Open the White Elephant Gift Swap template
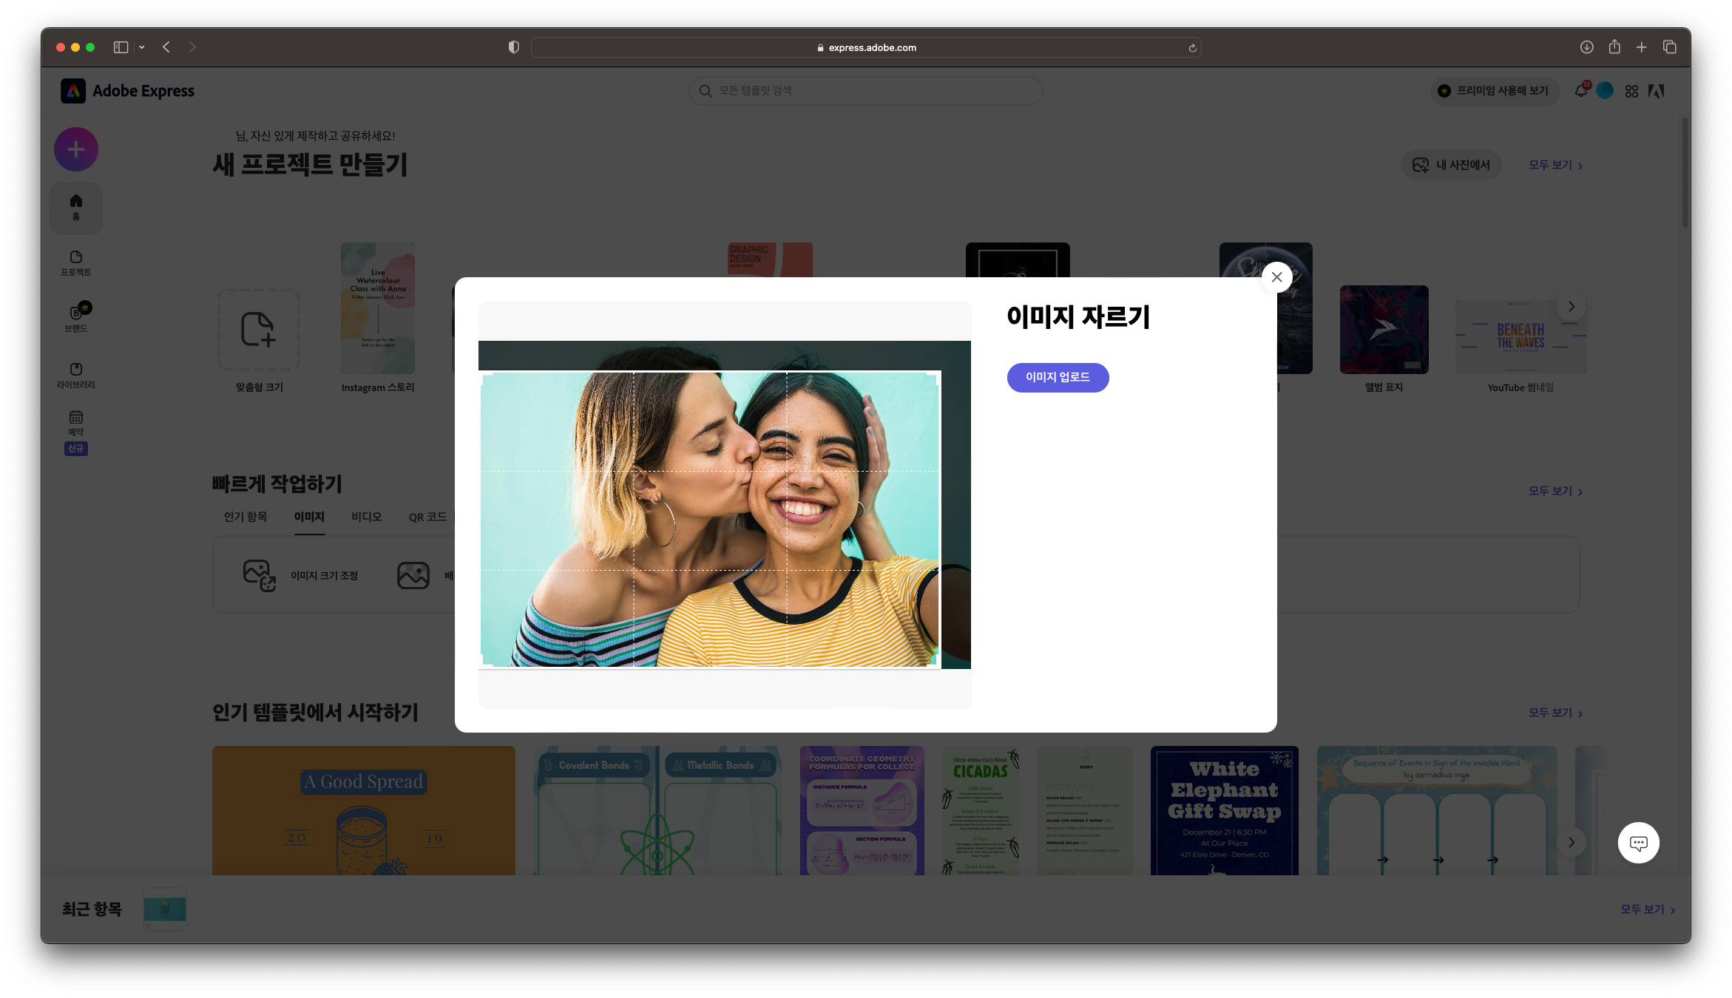This screenshot has width=1732, height=998. click(x=1224, y=810)
